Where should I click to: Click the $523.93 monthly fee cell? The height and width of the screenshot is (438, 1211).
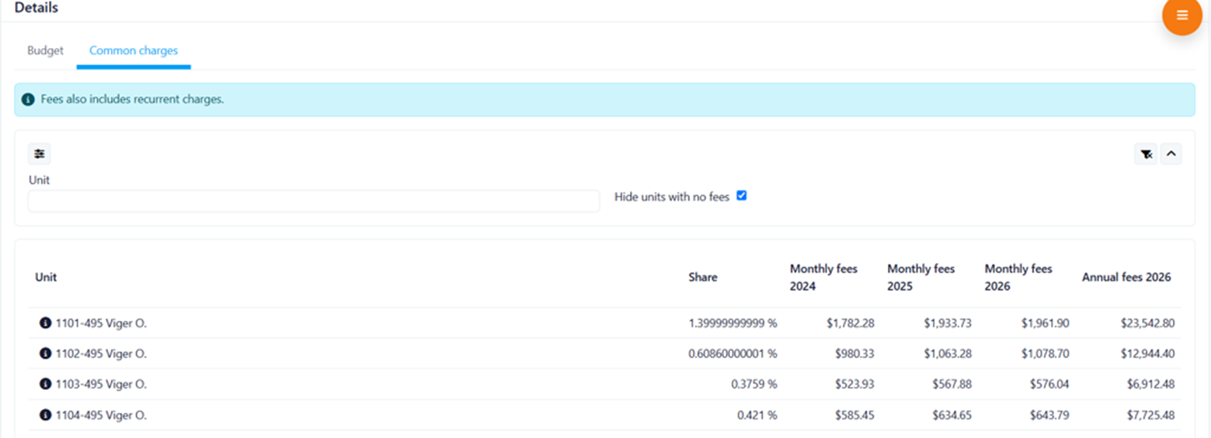point(855,385)
